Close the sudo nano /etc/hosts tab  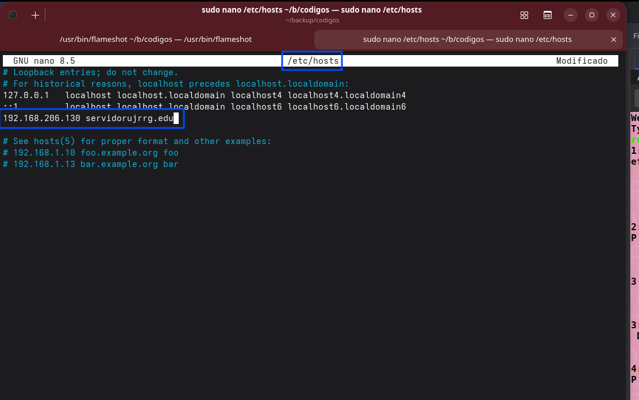click(613, 40)
